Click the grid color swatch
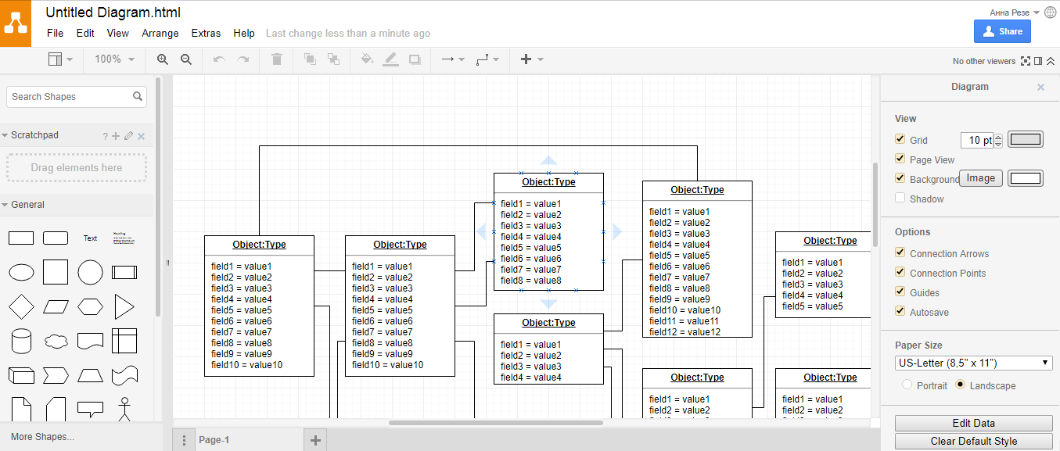 (x=1026, y=140)
